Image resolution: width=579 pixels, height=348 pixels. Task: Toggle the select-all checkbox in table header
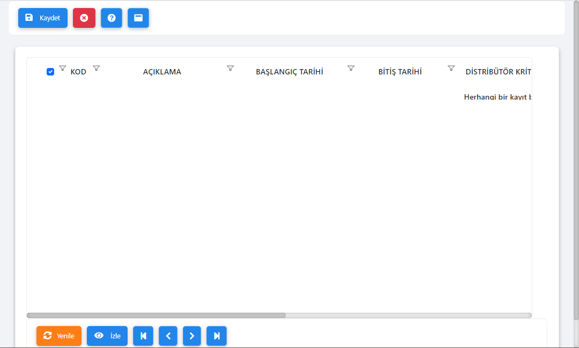coord(50,72)
